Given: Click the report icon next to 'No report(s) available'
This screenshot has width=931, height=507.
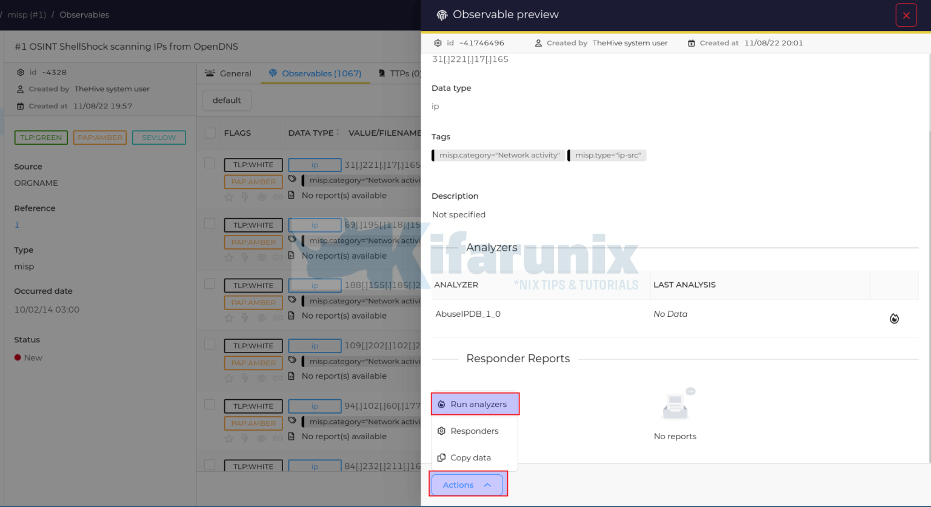Looking at the screenshot, I should [x=292, y=195].
